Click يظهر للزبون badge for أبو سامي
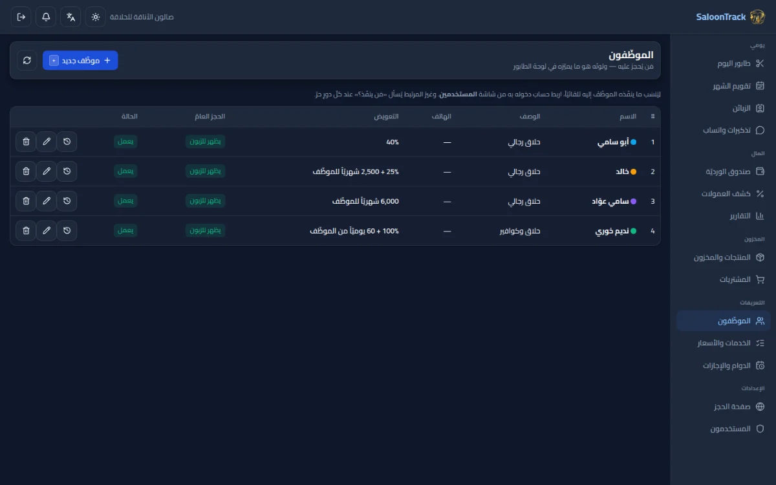Screen dimensions: 776x485 (206, 142)
